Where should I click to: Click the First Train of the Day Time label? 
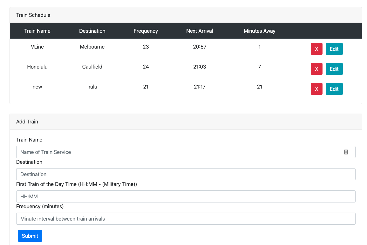click(77, 184)
